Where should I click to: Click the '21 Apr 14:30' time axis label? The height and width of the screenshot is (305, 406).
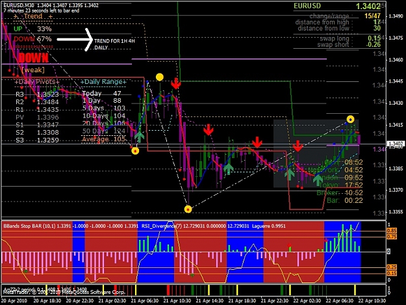click(210, 301)
